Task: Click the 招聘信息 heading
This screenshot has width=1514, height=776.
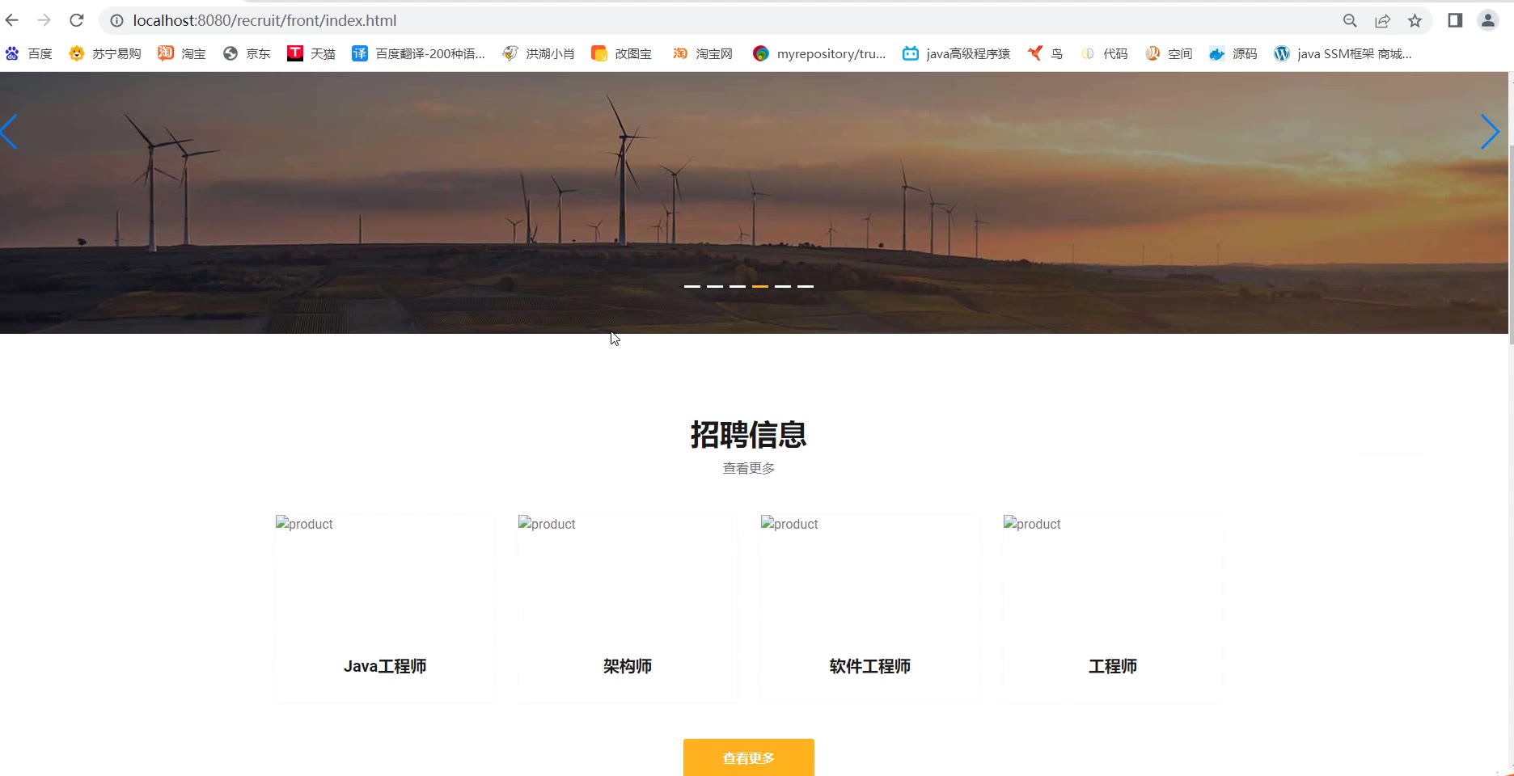Action: (749, 435)
